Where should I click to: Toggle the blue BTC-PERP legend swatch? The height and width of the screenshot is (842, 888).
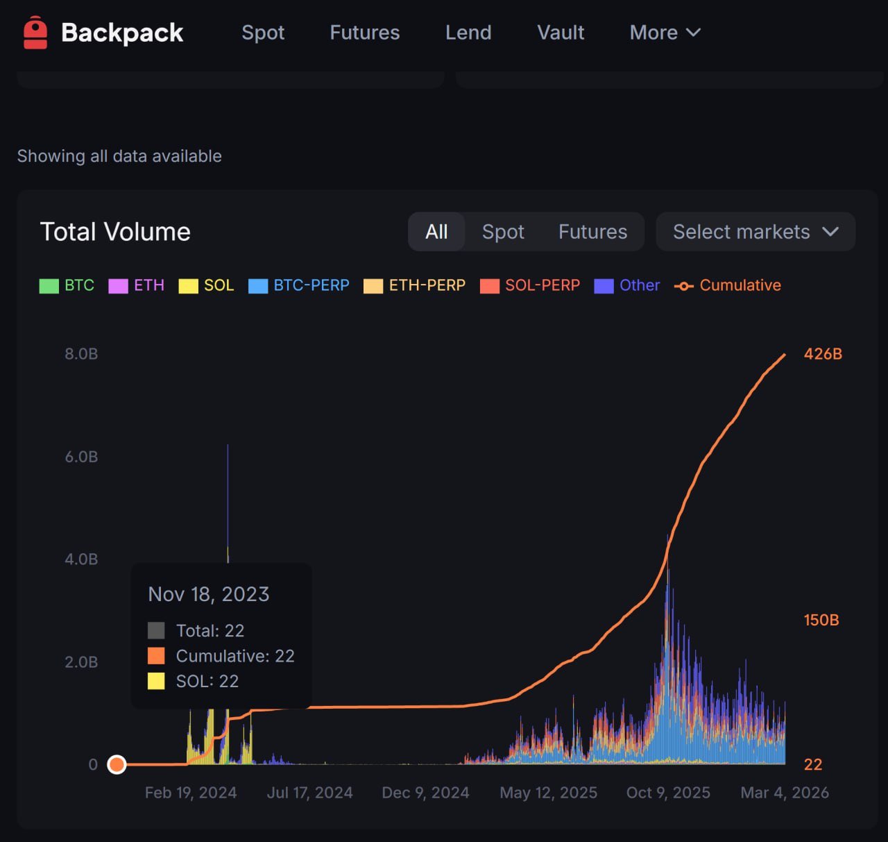point(258,286)
